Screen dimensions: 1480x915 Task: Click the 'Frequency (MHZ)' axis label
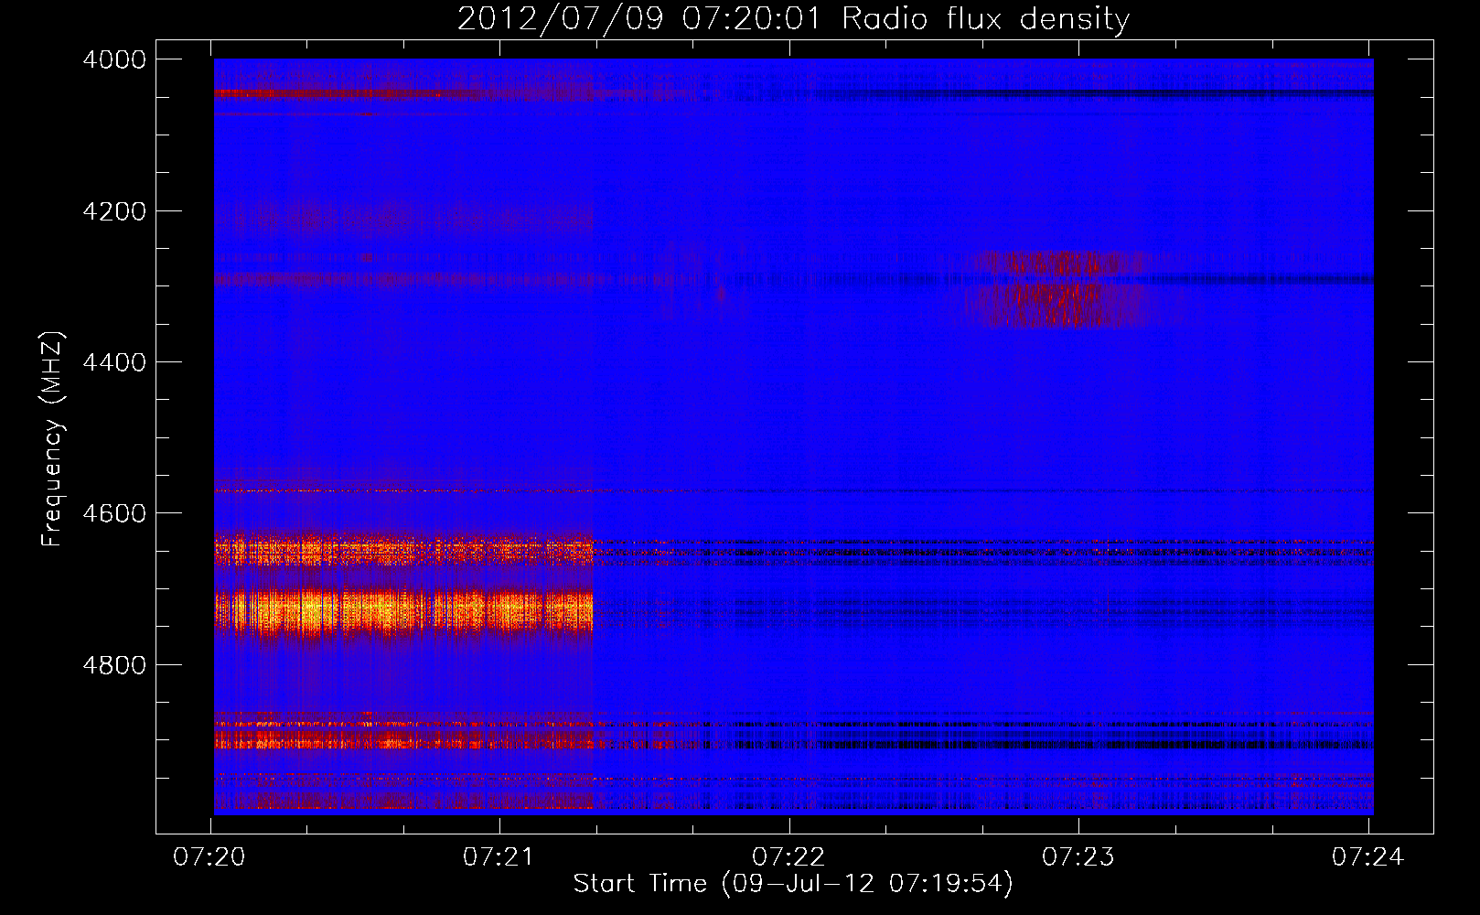(x=53, y=439)
